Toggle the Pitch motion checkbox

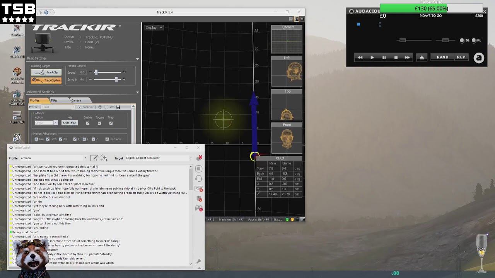pyautogui.click(x=48, y=139)
